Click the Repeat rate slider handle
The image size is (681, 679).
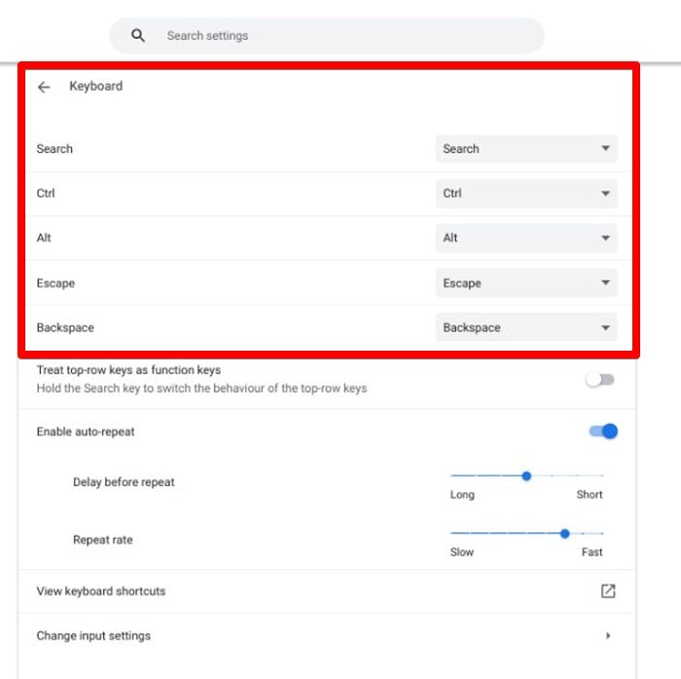click(564, 533)
